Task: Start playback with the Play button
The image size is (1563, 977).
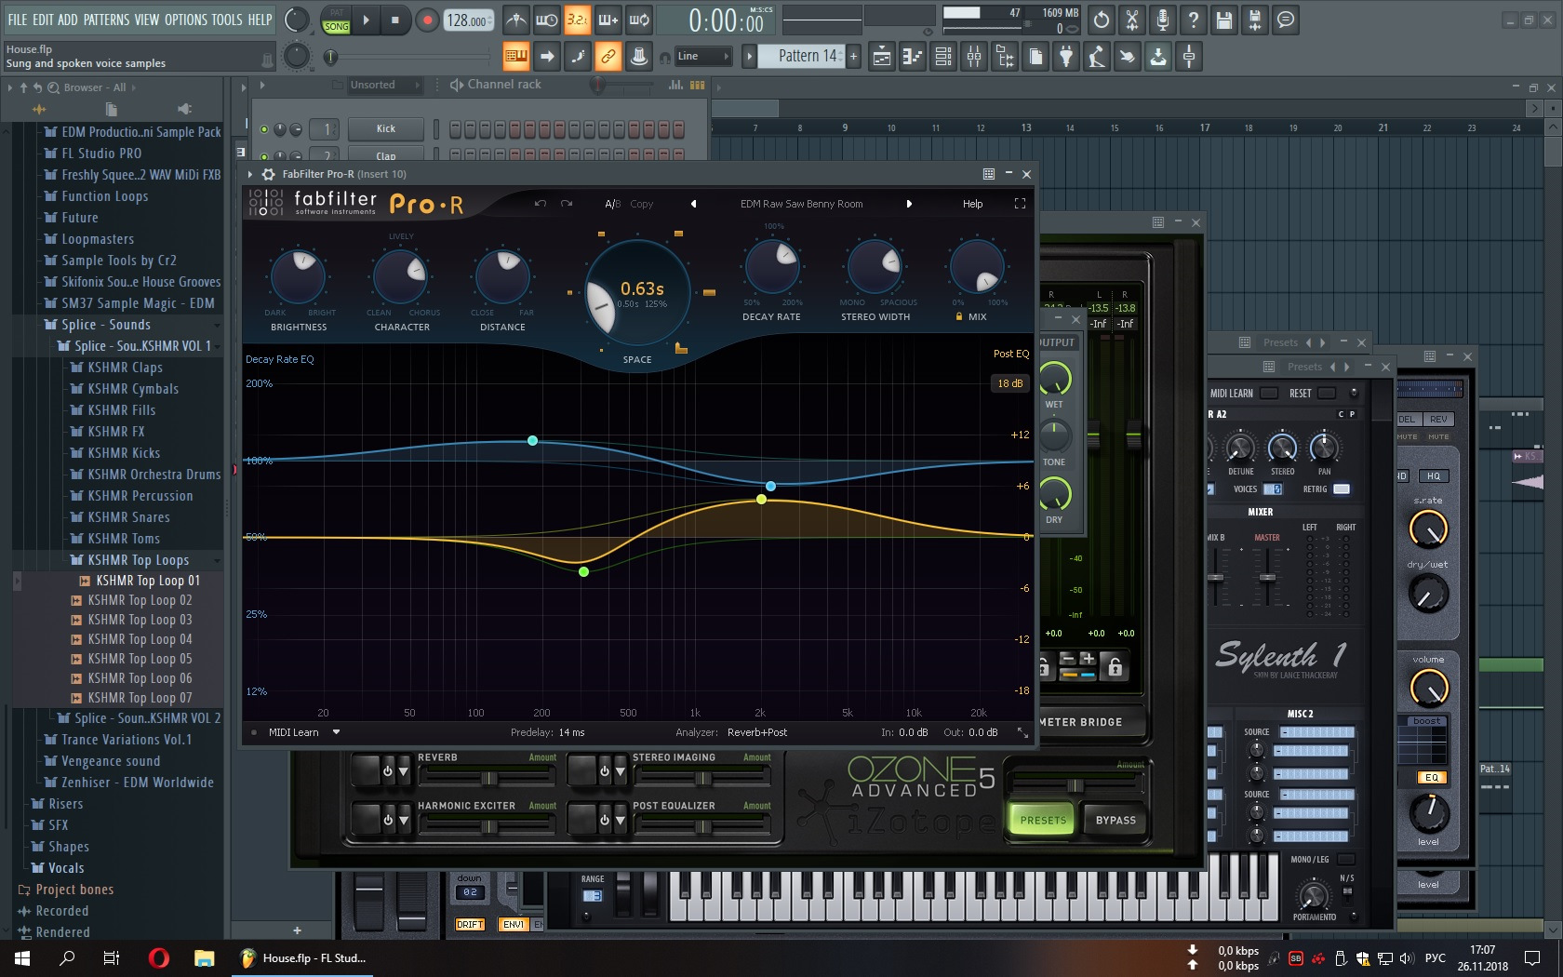Action: [366, 20]
